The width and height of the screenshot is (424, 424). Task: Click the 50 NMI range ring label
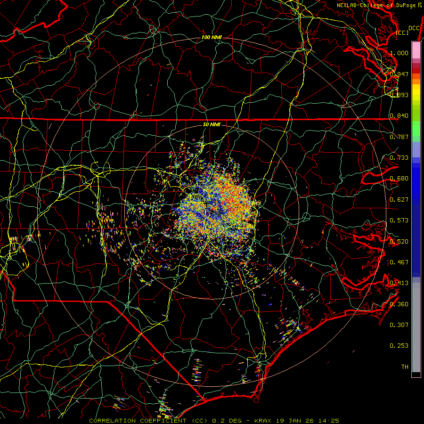212,124
